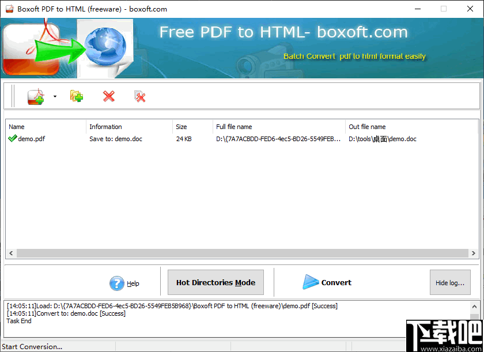Click the Hide log... button
Screen dimensions: 484x352
(450, 282)
